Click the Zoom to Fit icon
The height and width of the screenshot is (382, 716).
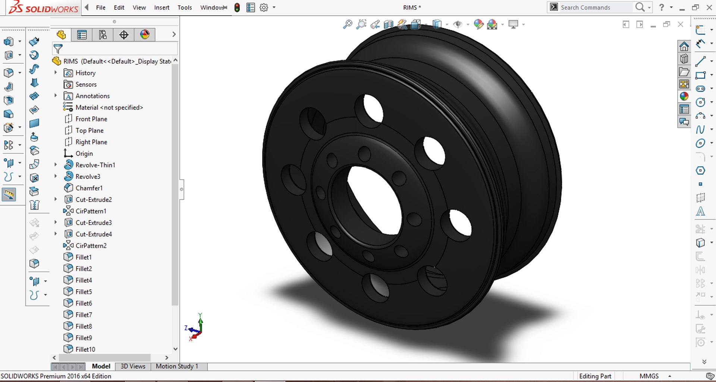pos(348,25)
